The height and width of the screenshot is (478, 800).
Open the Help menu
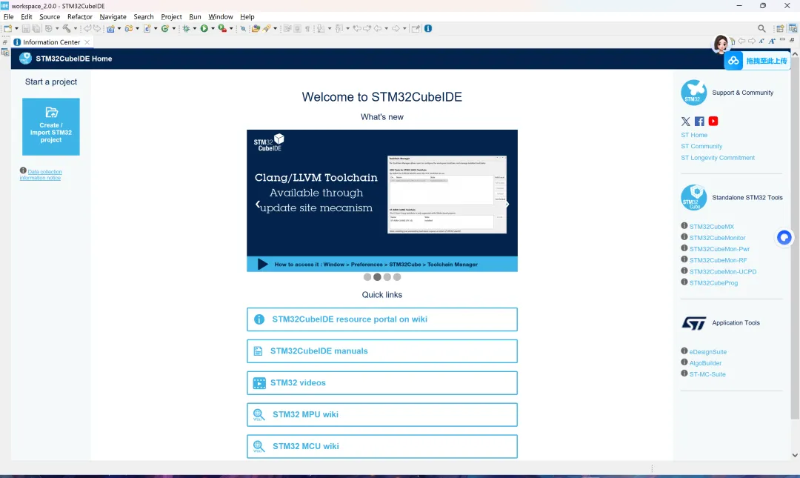pos(247,17)
